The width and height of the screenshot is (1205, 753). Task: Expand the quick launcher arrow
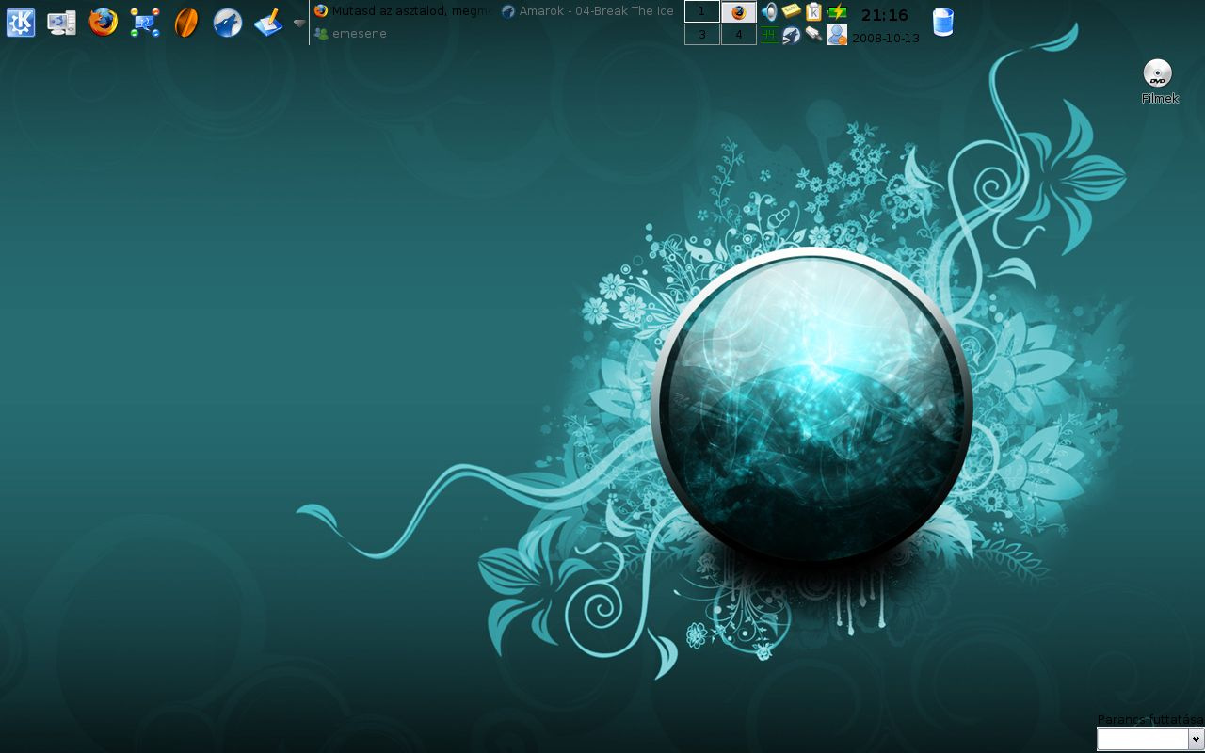coord(299,23)
